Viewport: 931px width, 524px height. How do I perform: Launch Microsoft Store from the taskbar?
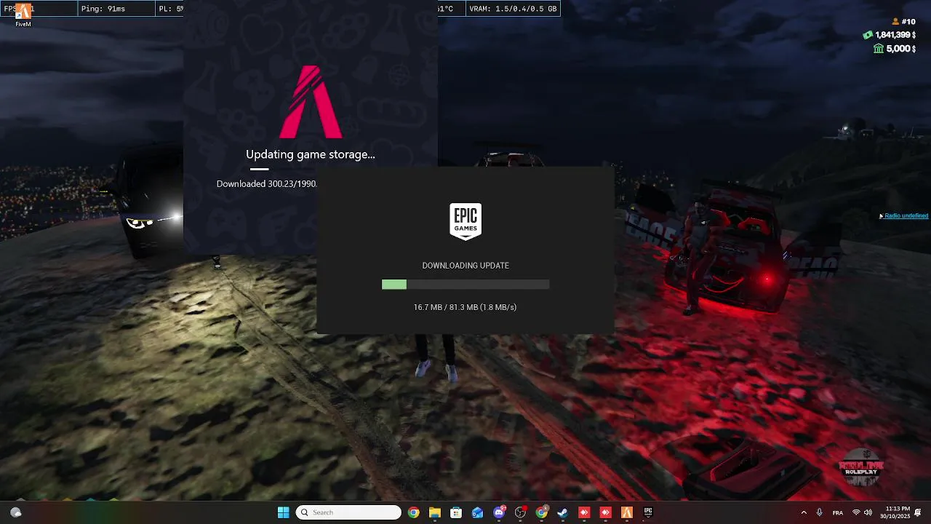coord(456,512)
